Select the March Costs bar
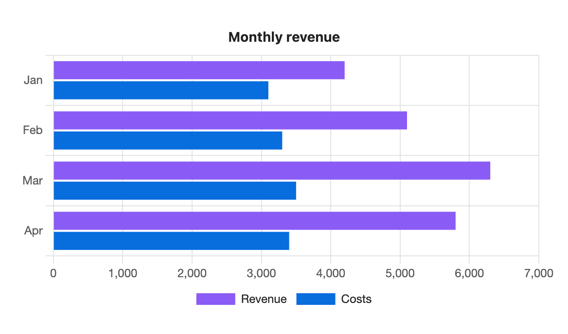Image resolution: width=568 pixels, height=334 pixels. (x=175, y=190)
